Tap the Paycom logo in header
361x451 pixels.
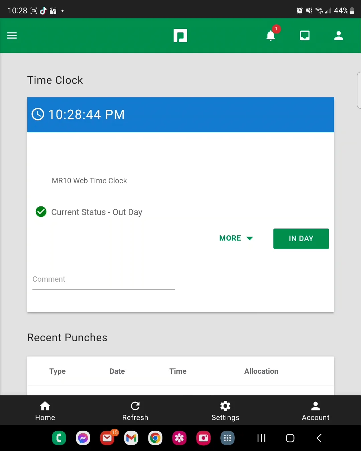(x=180, y=35)
